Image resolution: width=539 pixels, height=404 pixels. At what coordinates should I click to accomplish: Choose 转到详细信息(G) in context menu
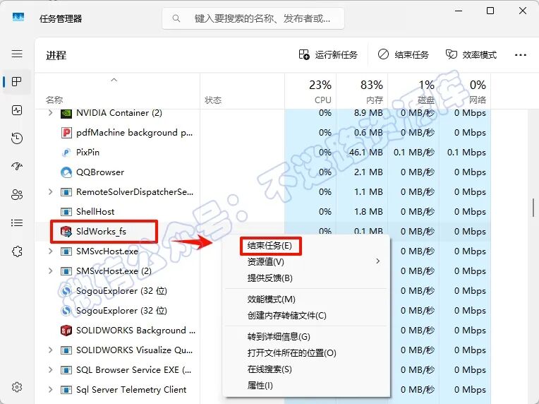(x=279, y=337)
